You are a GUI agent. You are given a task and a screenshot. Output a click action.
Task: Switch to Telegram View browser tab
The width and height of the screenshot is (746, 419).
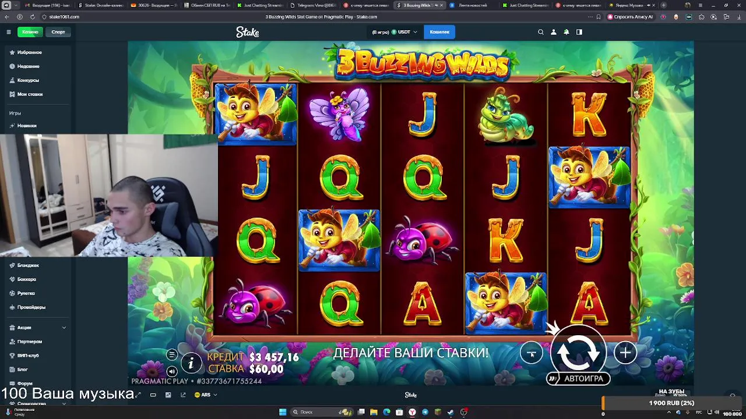(x=314, y=5)
